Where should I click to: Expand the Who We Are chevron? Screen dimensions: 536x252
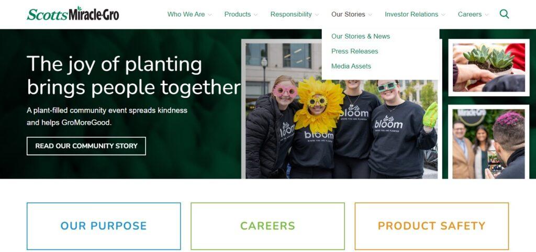click(210, 15)
